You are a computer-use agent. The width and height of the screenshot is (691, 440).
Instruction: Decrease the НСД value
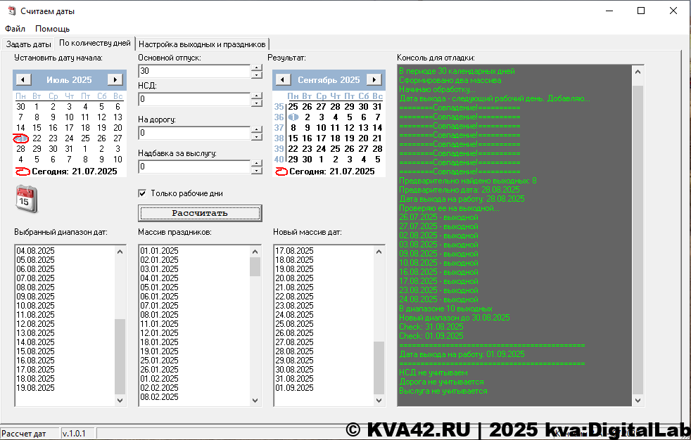pos(257,103)
